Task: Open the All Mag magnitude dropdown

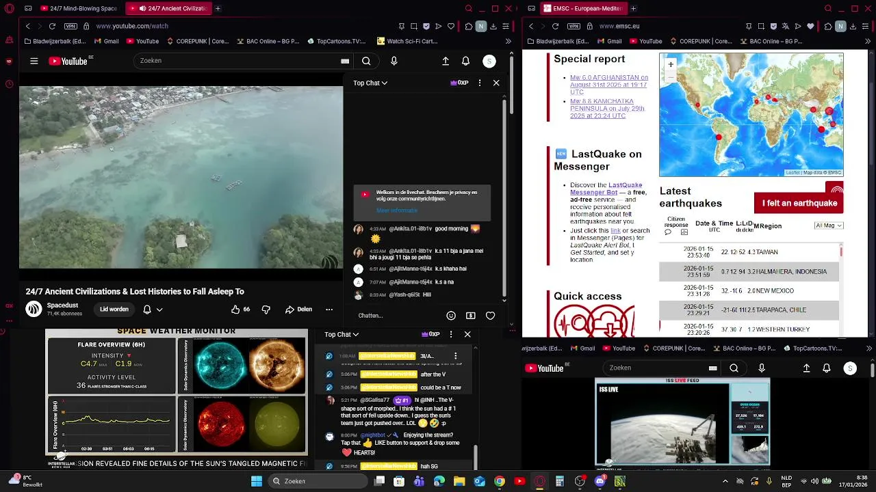Action: tap(829, 225)
